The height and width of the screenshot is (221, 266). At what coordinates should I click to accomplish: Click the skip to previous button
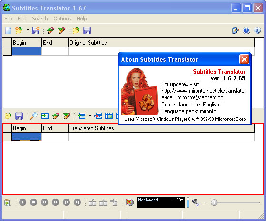pos(66,202)
